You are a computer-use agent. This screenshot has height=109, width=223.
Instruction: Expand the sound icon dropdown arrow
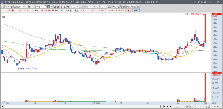pyautogui.click(x=32, y=7)
